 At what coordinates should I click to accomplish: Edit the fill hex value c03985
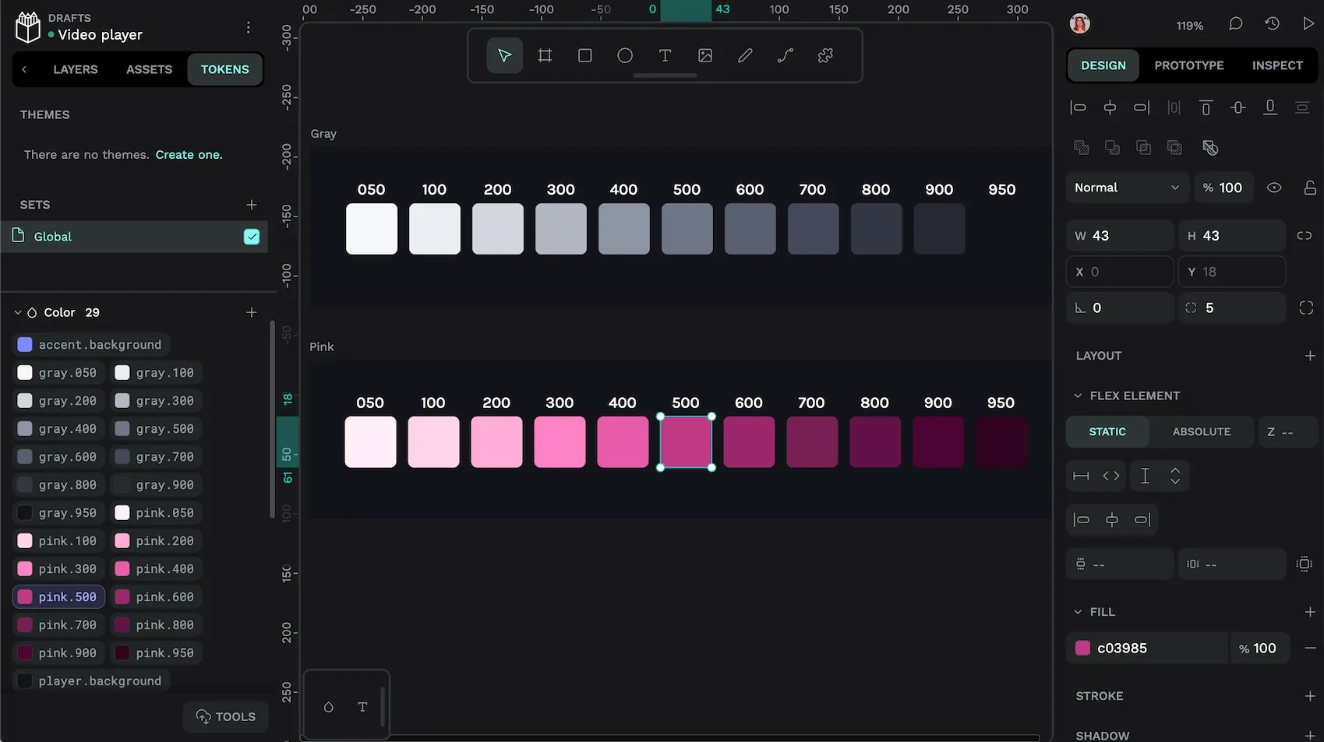(1156, 648)
